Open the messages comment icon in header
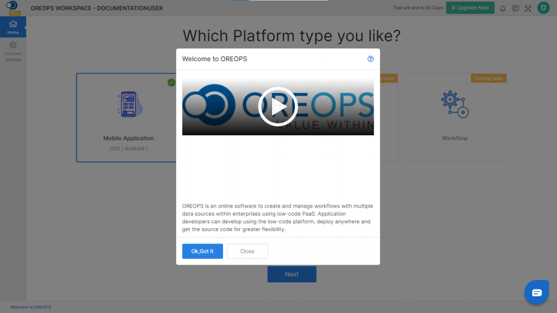This screenshot has width=557, height=313. [x=515, y=8]
